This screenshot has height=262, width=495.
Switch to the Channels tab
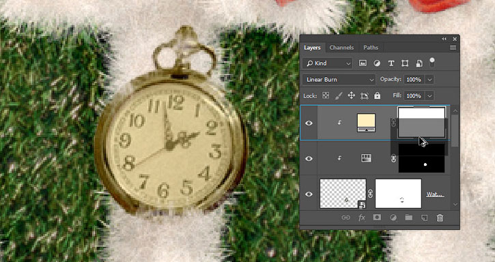pos(341,48)
